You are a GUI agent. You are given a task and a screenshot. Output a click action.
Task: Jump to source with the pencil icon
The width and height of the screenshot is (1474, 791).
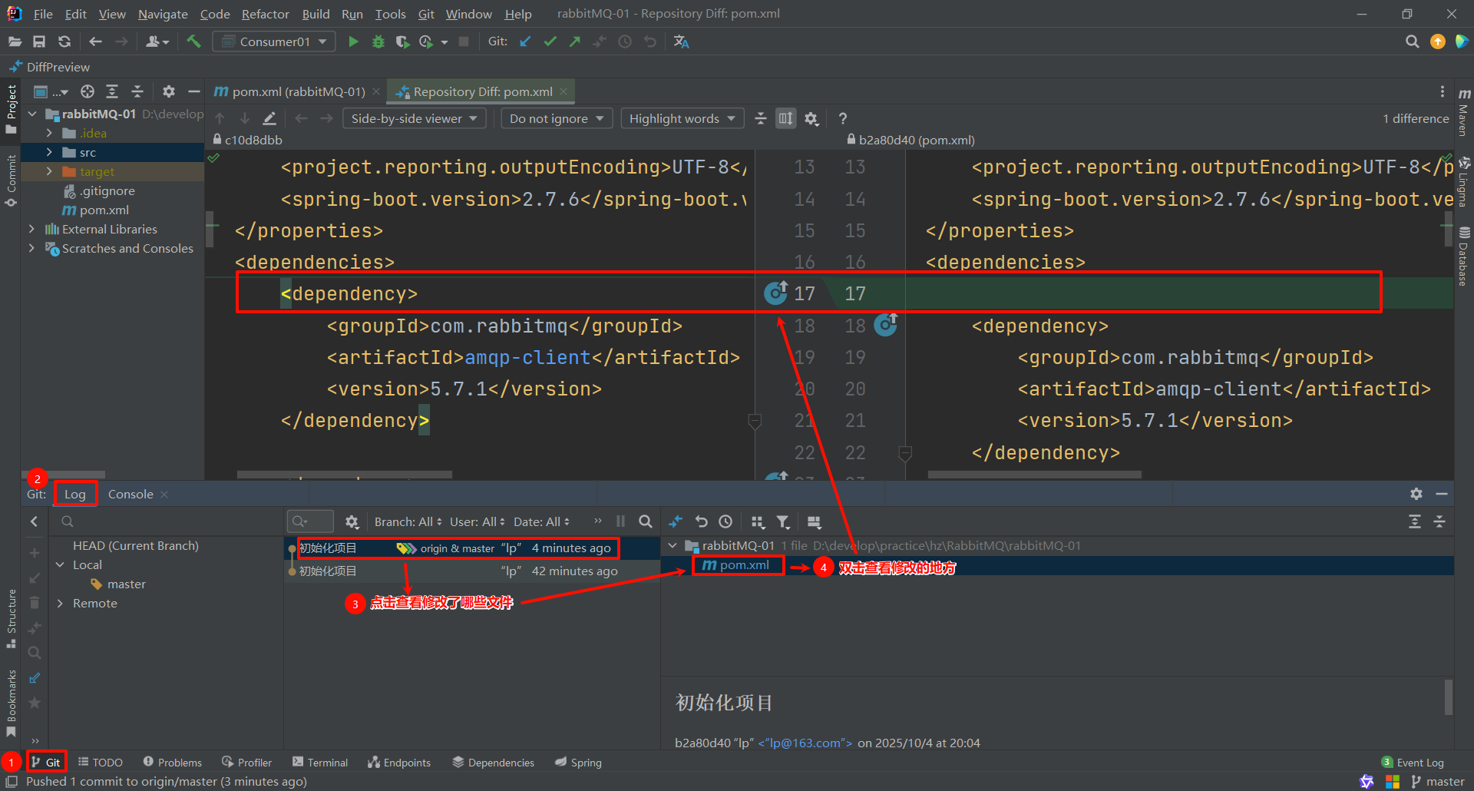point(269,118)
